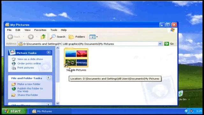Click Print pictures link

point(25,68)
